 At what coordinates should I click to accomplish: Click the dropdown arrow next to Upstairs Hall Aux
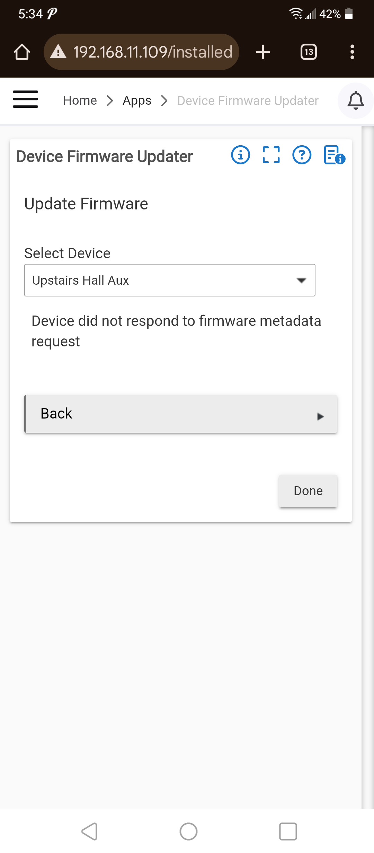pos(301,280)
